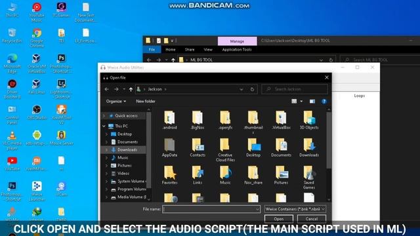This screenshot has width=420, height=236.
Task: Click the file list vertical scrollbar
Action: 329,140
